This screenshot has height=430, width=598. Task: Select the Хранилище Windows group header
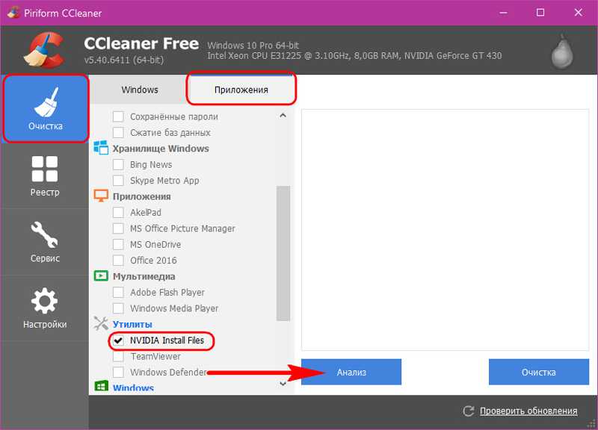click(x=161, y=149)
